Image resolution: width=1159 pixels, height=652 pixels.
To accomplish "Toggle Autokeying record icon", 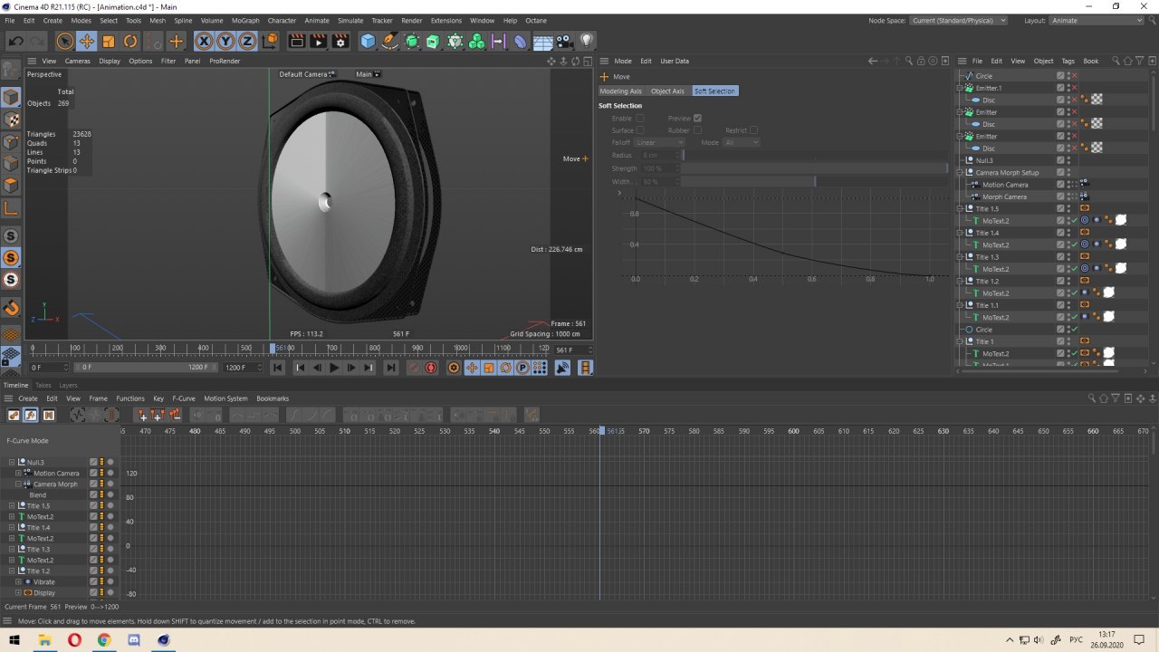I will (431, 368).
